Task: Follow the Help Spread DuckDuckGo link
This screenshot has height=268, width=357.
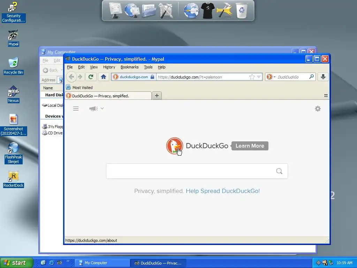Action: click(223, 191)
